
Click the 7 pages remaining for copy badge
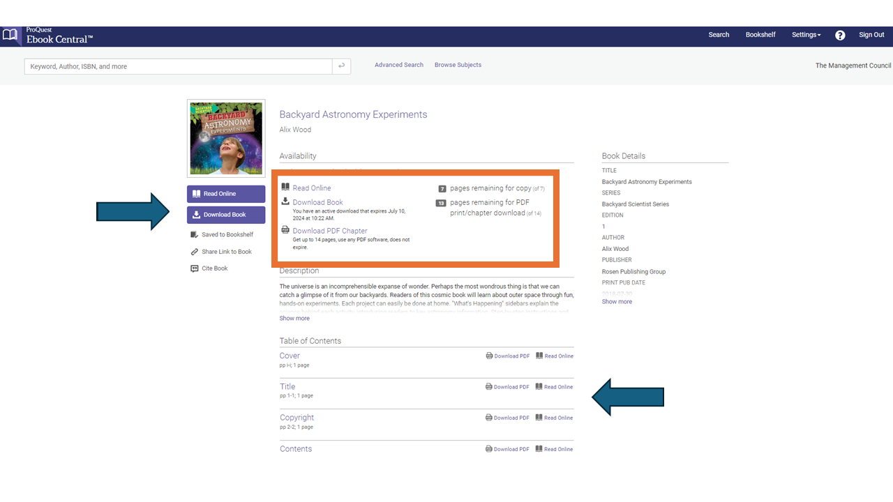442,189
